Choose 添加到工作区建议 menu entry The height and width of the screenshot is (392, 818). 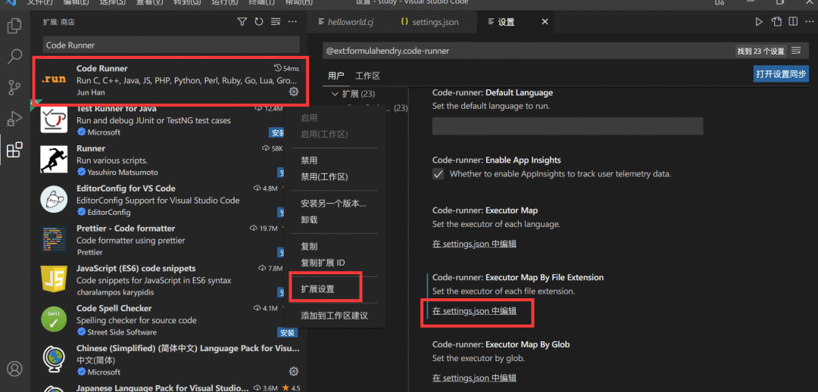click(334, 316)
